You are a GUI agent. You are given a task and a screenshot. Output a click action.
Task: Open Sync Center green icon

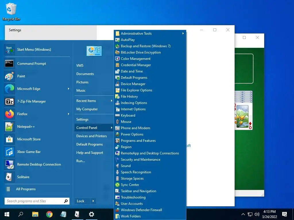117,185
